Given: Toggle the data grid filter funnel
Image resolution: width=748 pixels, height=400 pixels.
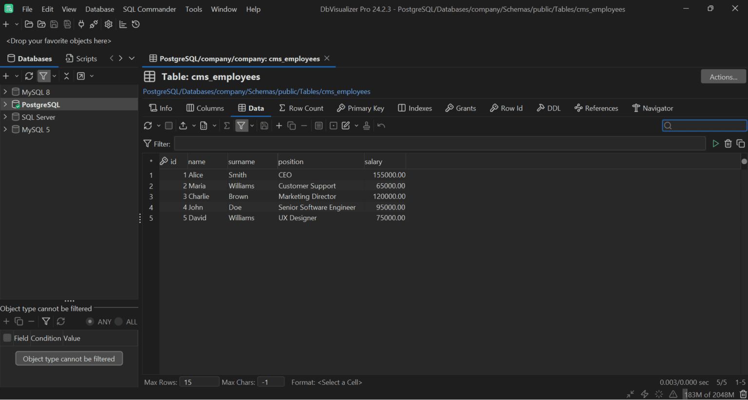Looking at the screenshot, I should 242,125.
